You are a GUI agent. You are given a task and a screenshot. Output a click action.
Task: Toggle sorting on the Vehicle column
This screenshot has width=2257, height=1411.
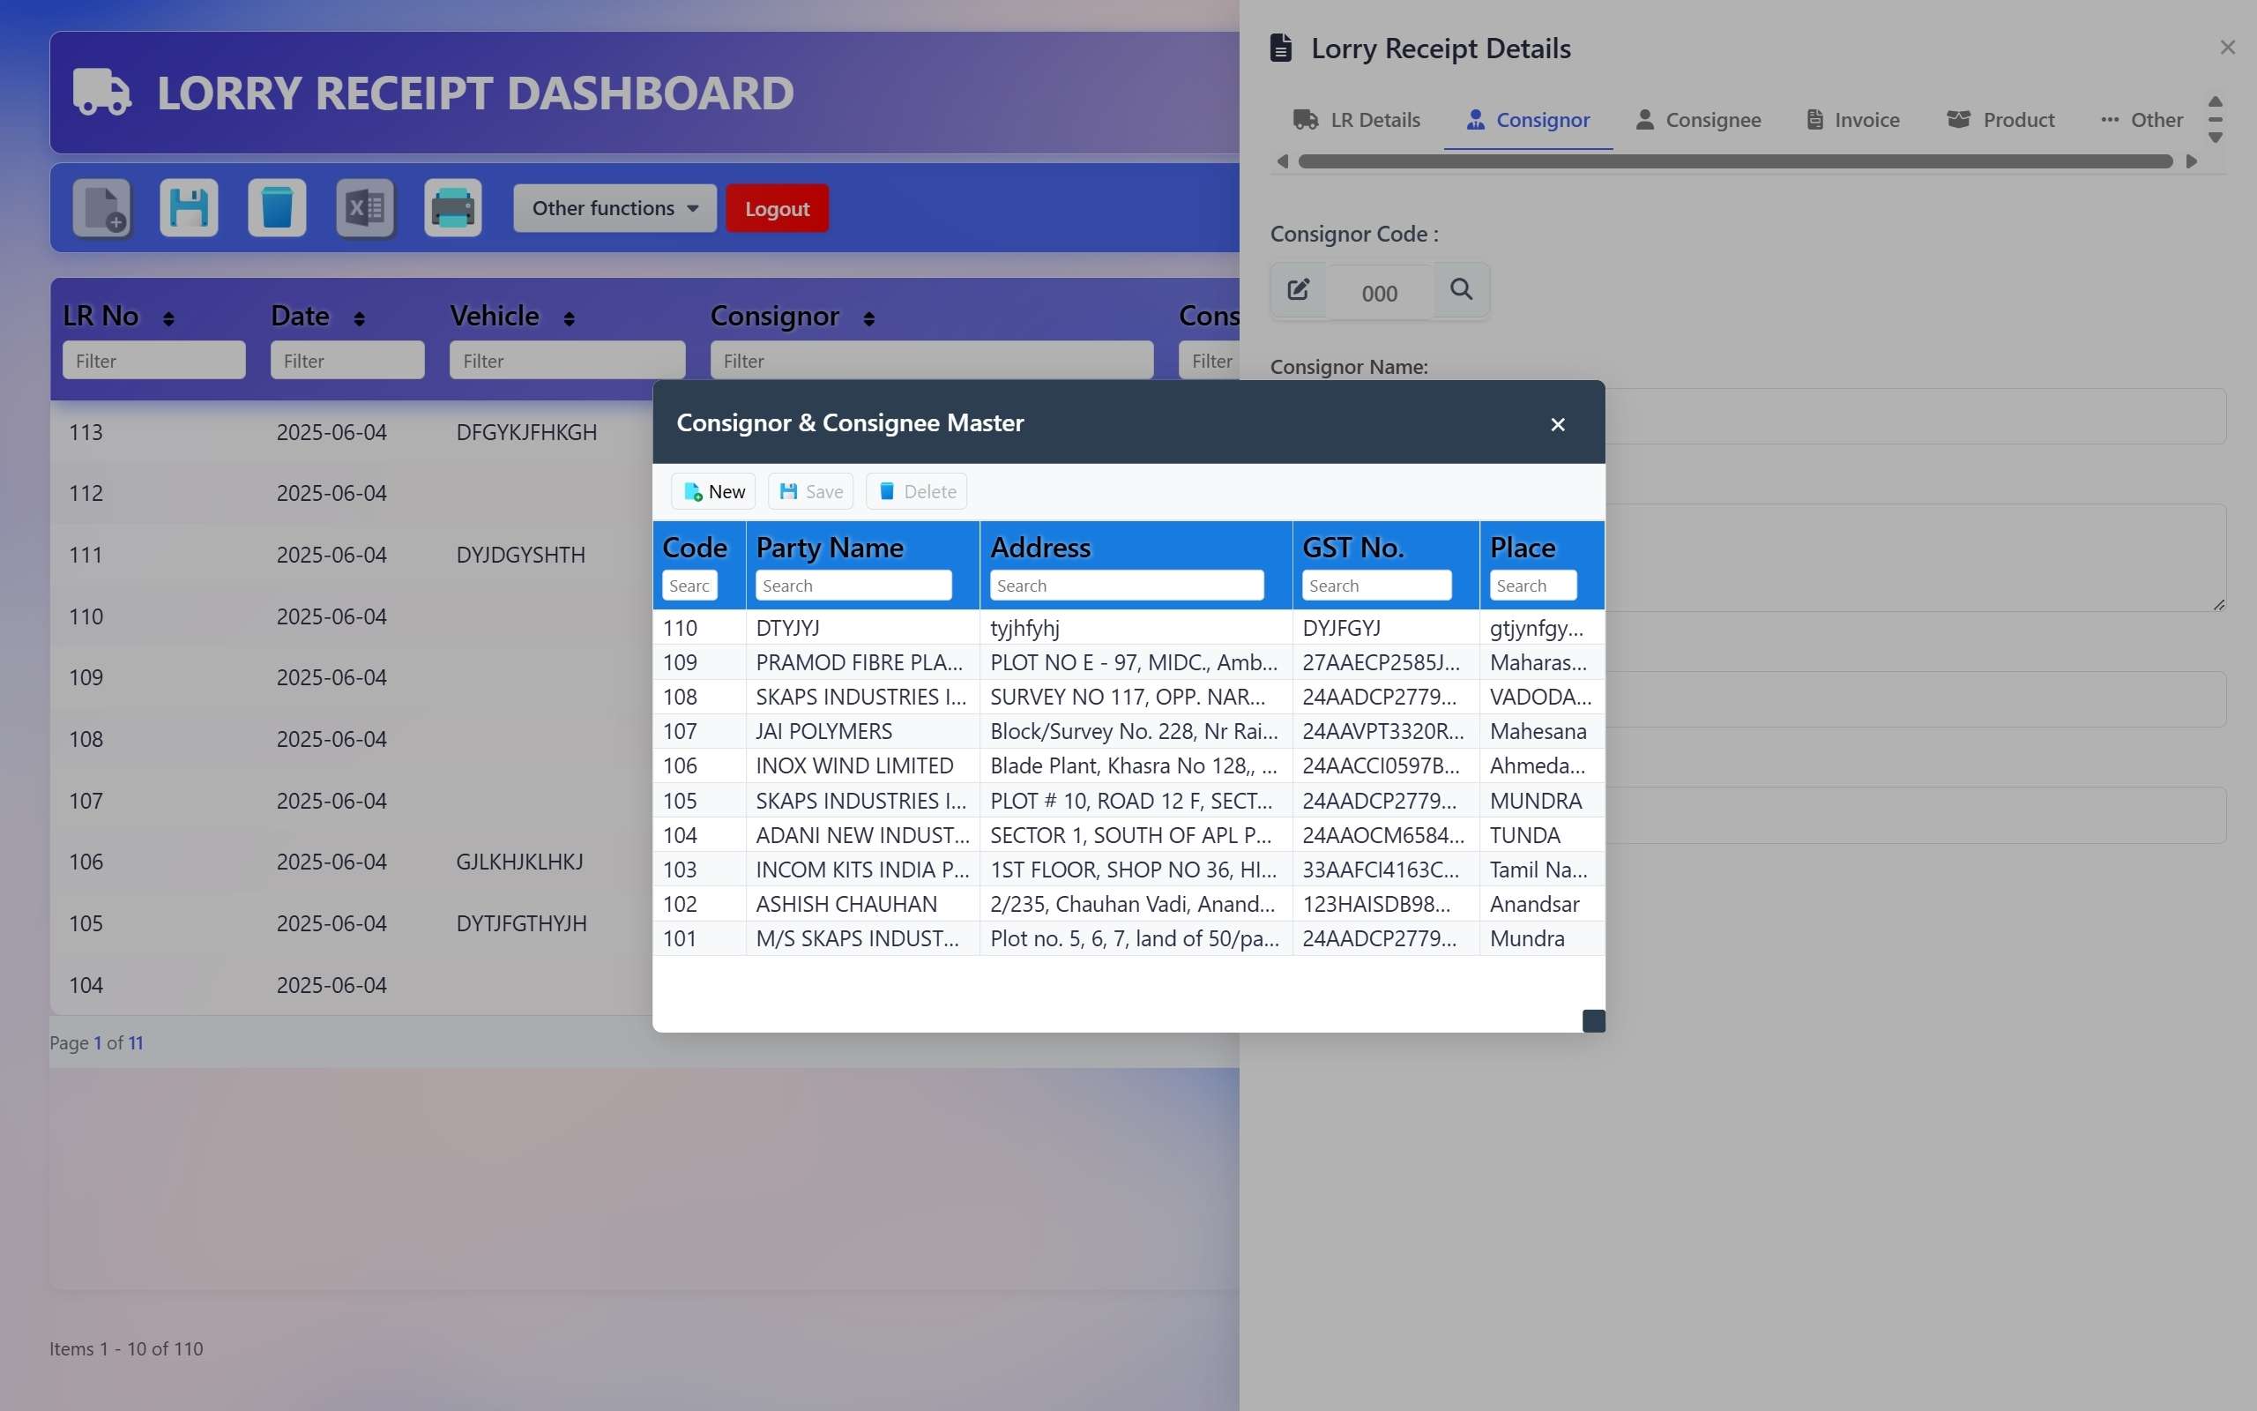pos(570,317)
